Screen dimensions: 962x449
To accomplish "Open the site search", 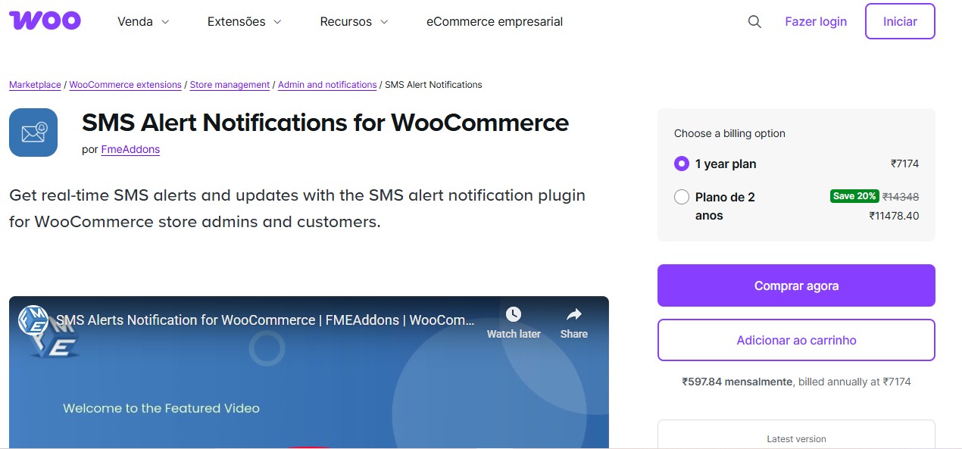I will tap(754, 21).
